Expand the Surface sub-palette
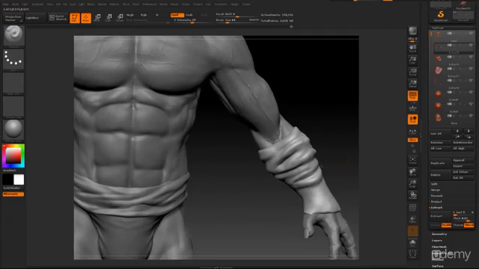Image resolution: width=479 pixels, height=269 pixels. tap(437, 266)
